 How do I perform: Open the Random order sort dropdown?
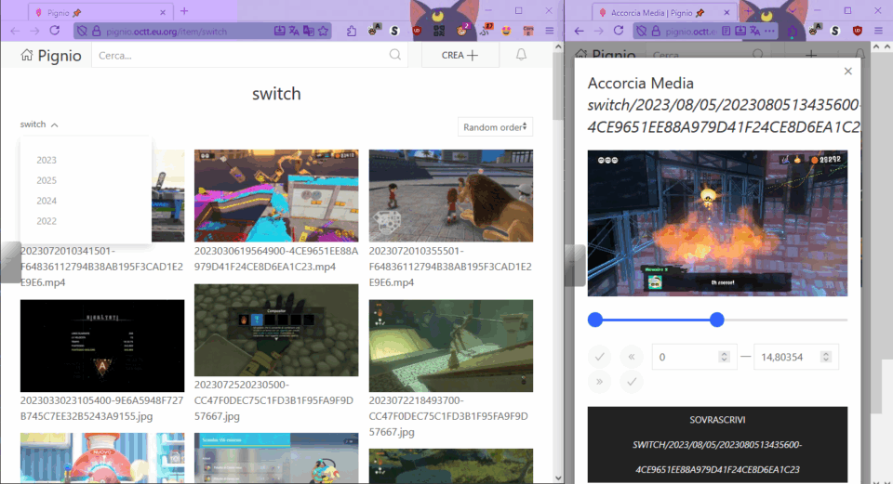[x=495, y=127]
